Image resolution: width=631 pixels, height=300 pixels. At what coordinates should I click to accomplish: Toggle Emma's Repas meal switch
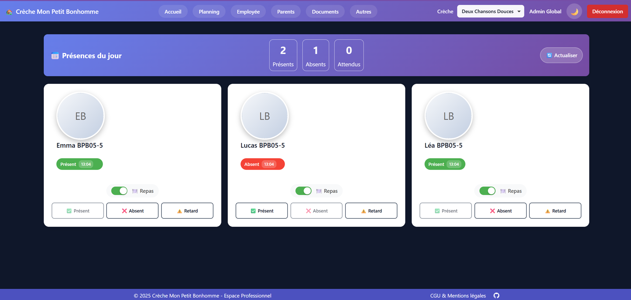pos(119,191)
